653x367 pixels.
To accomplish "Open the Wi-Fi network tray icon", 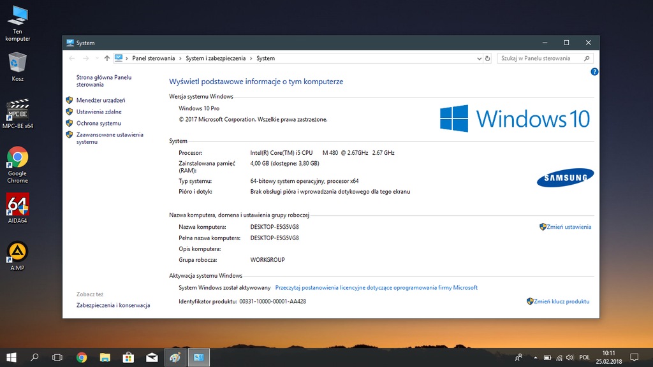I will click(x=559, y=357).
